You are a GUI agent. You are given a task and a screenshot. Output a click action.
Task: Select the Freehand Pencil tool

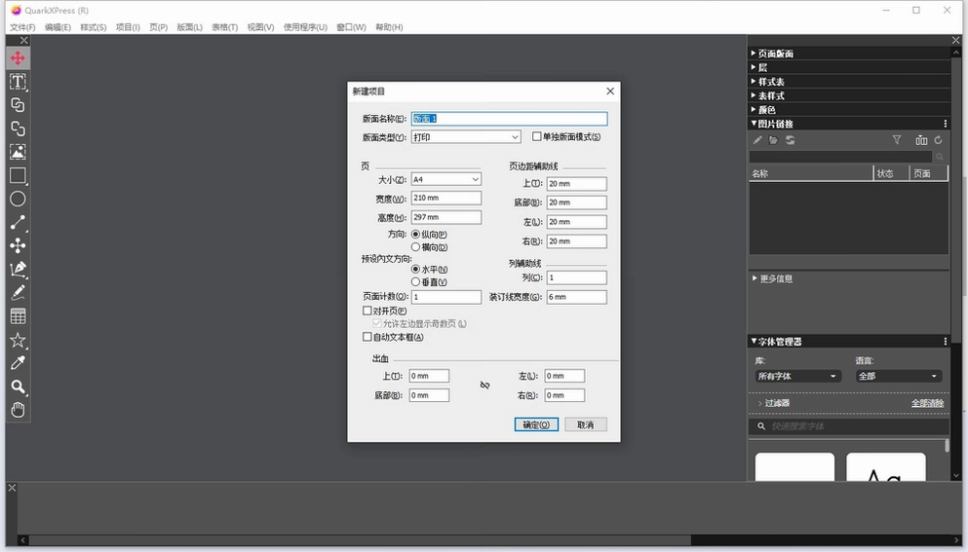[18, 292]
